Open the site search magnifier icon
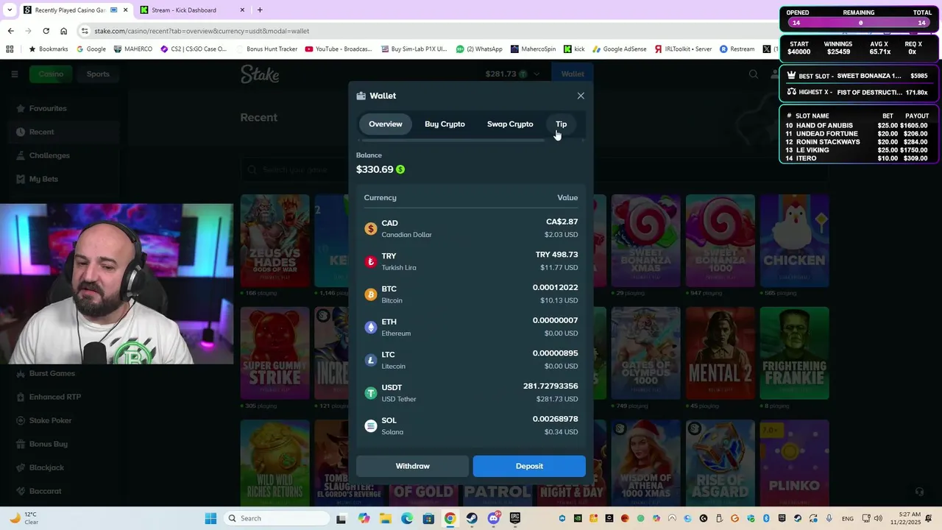 [754, 74]
